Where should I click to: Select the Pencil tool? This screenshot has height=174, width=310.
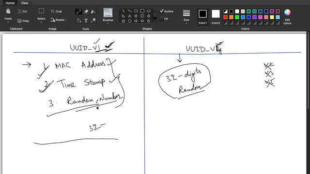[78, 12]
